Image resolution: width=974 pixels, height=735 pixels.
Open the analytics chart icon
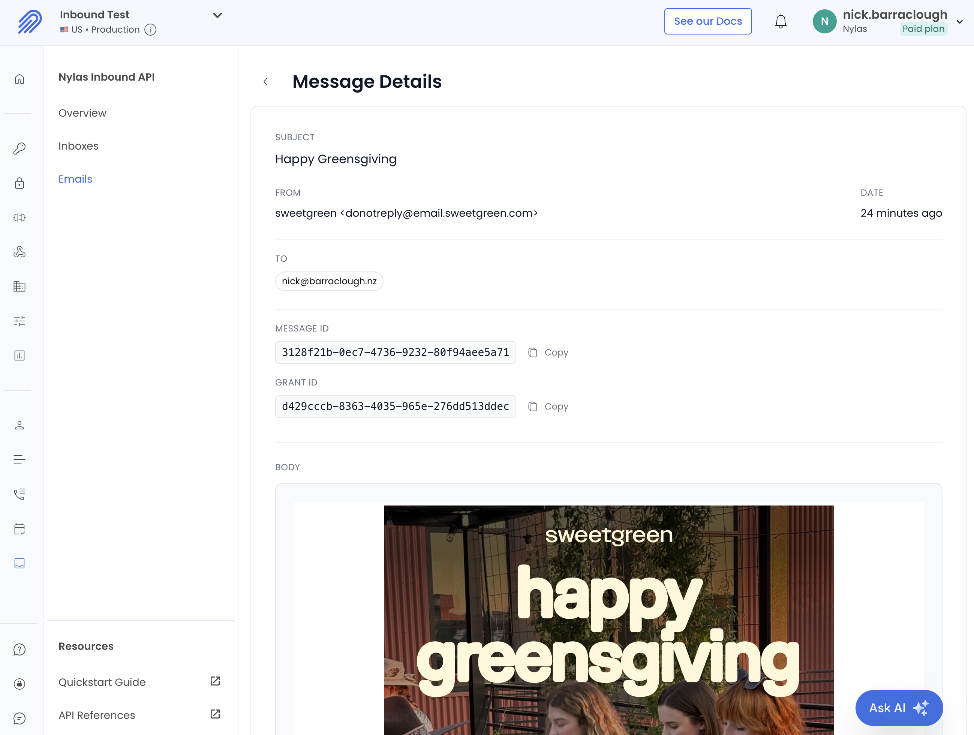(x=19, y=355)
